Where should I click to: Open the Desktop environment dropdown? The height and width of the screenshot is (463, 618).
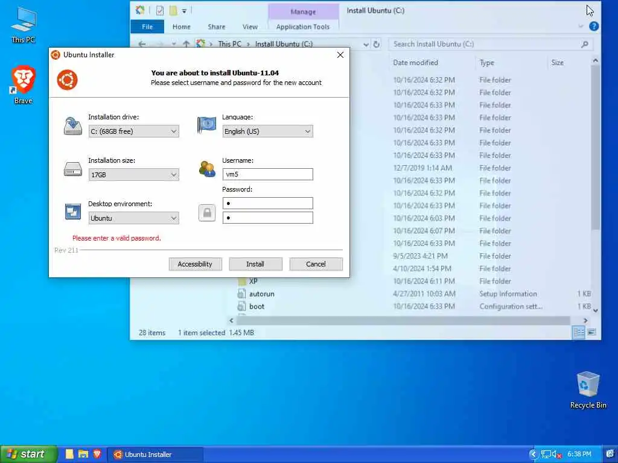(133, 218)
